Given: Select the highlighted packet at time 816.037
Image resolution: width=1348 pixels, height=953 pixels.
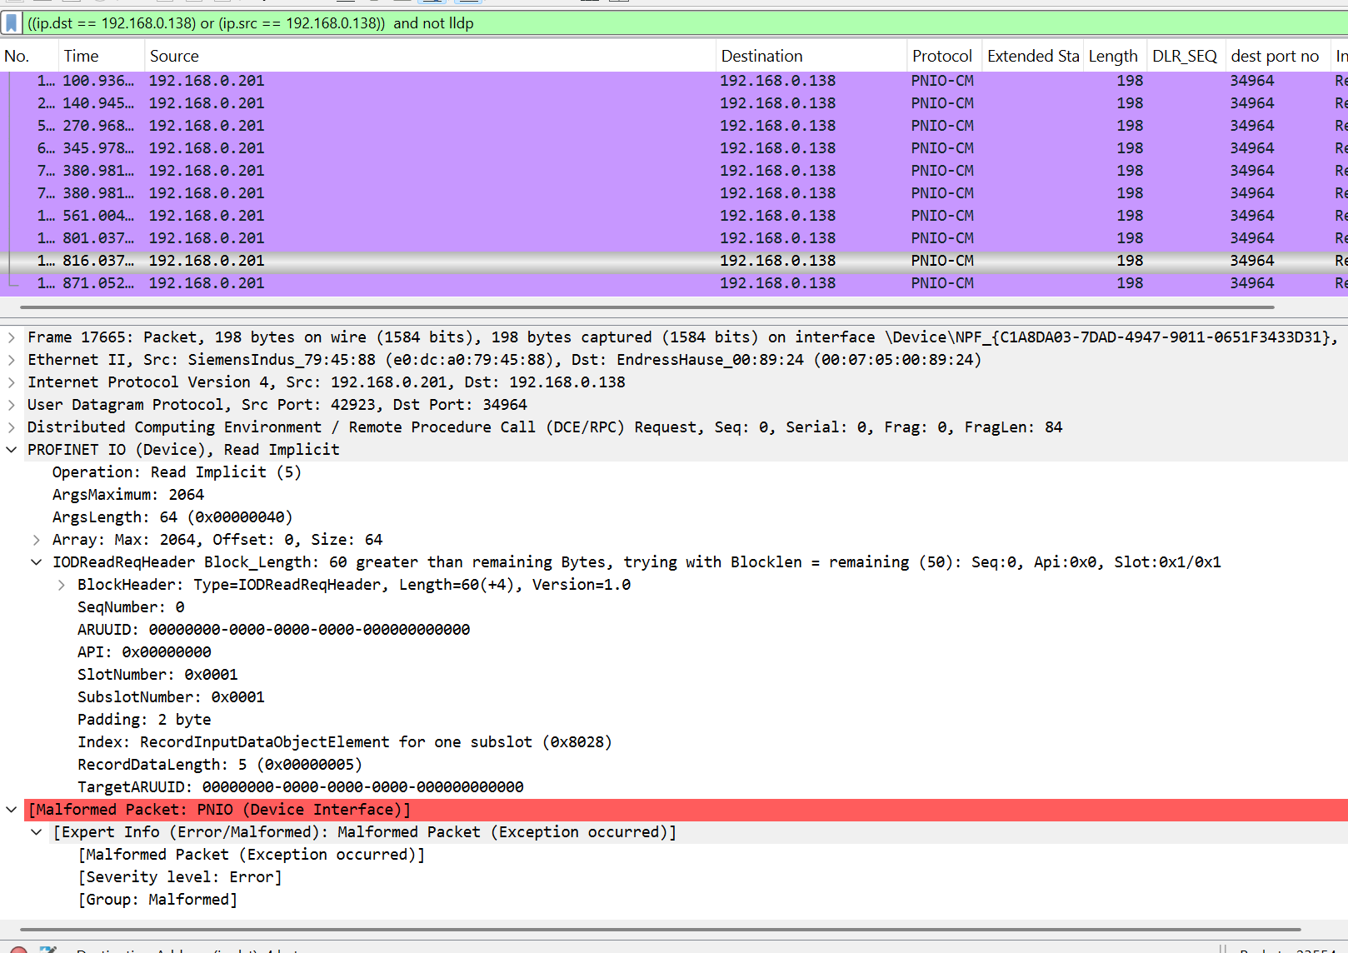Looking at the screenshot, I should click(x=674, y=261).
